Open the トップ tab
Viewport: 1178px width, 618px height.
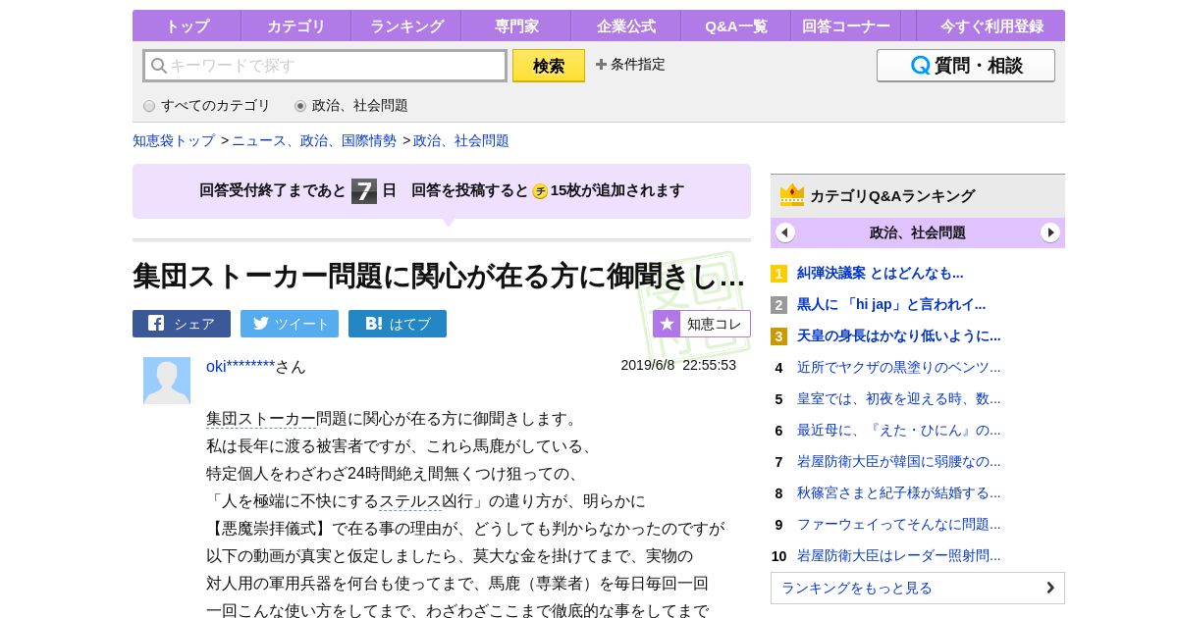187,26
